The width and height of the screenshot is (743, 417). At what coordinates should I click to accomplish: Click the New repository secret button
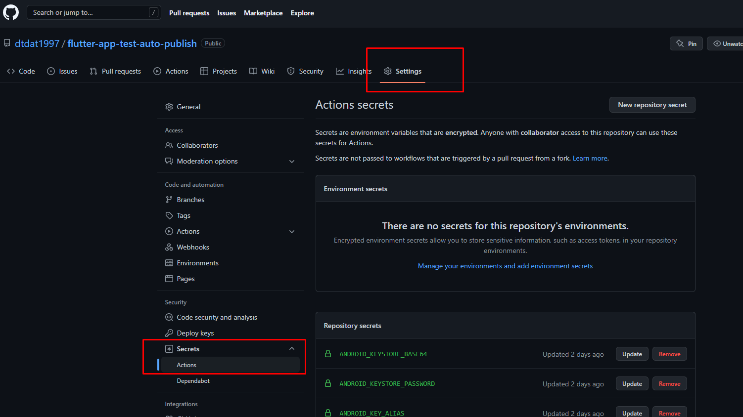652,105
